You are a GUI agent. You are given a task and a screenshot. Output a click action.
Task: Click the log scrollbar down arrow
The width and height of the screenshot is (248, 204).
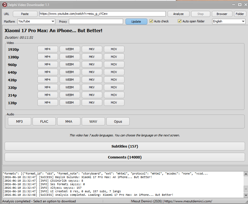pyautogui.click(x=246, y=195)
